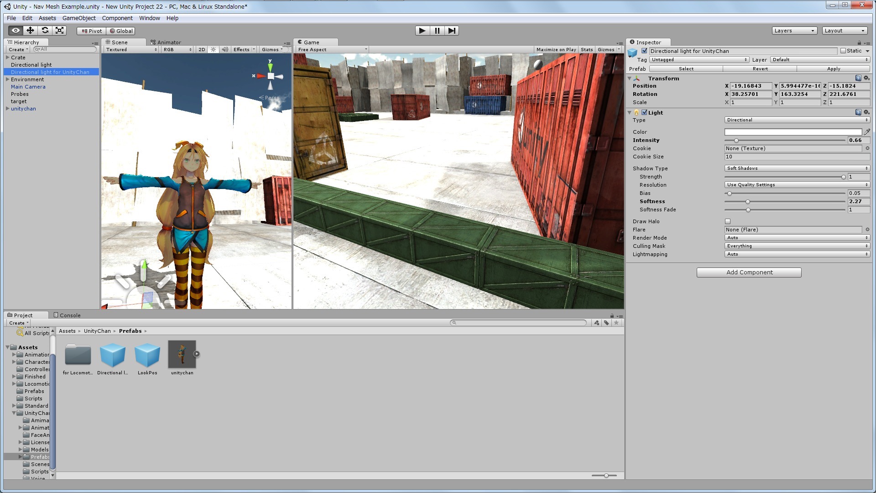This screenshot has height=493, width=876.
Task: Switch to the Console tab
Action: tap(67, 315)
